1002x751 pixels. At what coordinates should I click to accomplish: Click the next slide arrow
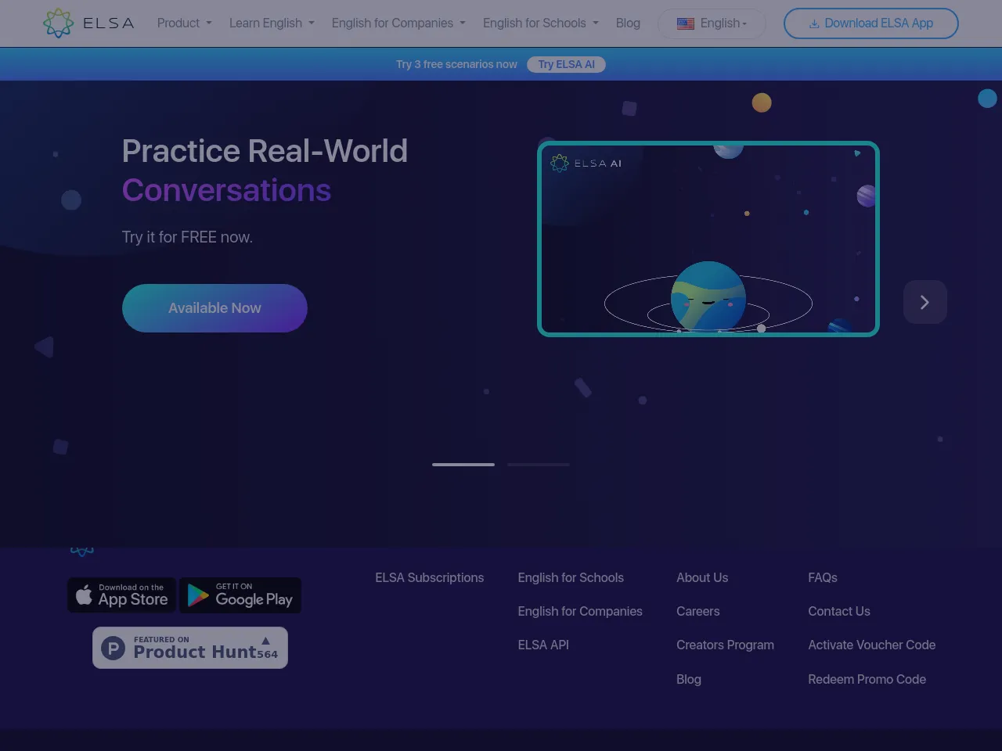click(925, 302)
